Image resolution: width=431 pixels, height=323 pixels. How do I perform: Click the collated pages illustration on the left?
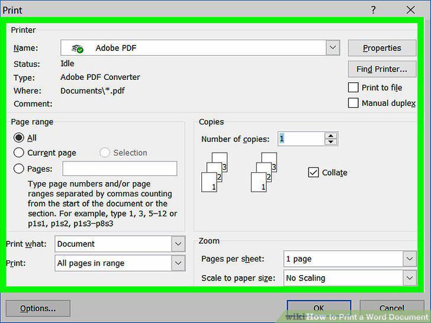click(214, 172)
